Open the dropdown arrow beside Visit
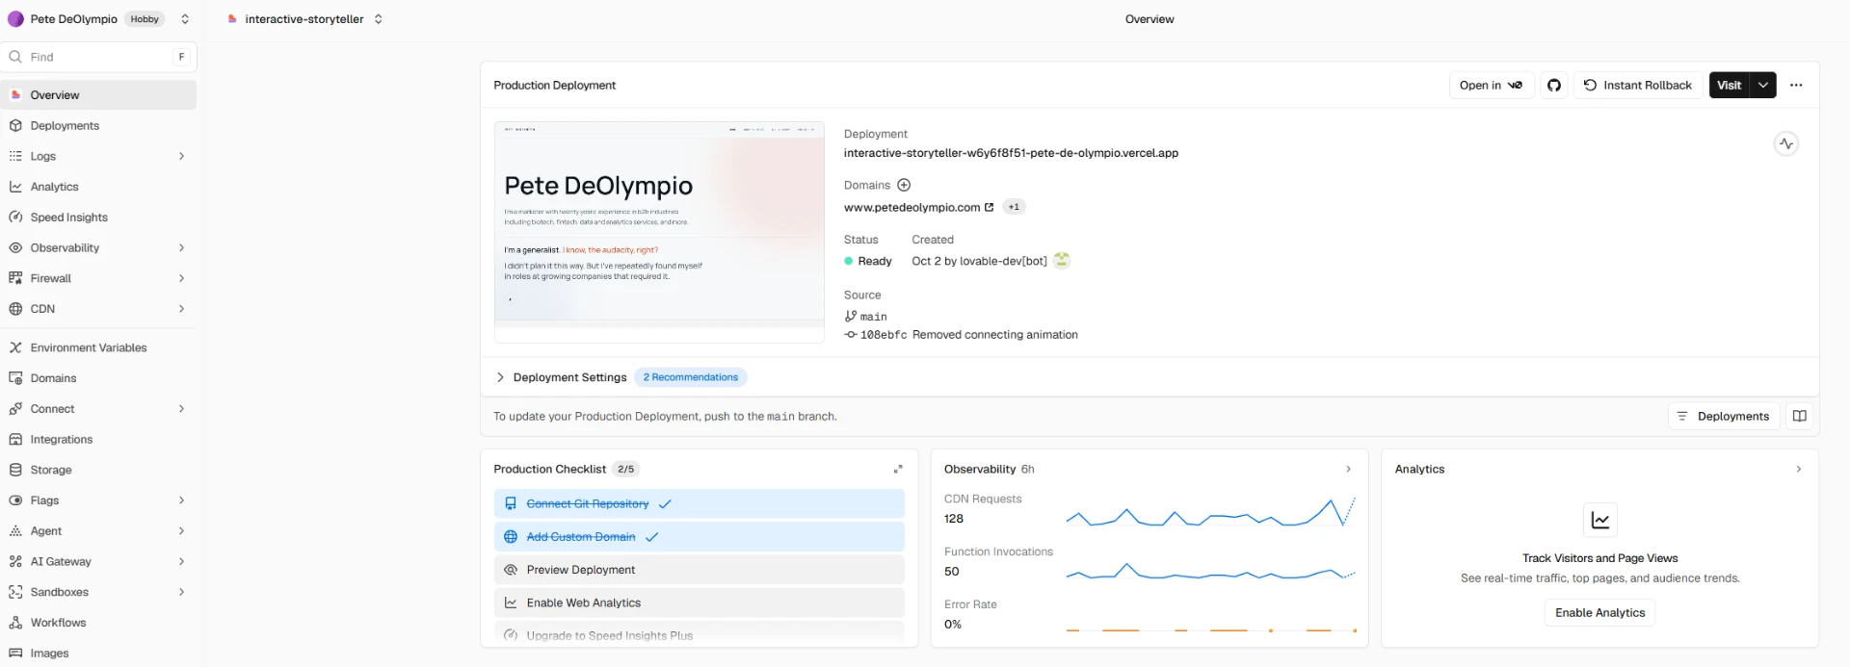This screenshot has height=667, width=1850. pos(1762,85)
